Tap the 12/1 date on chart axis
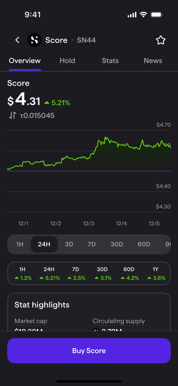Image resolution: width=178 pixels, height=386 pixels. (23, 223)
